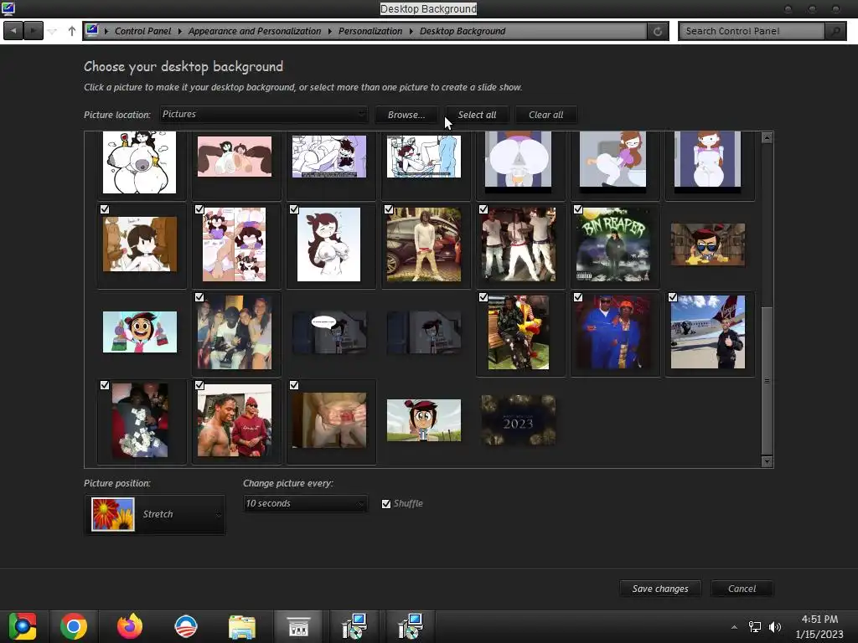Viewport: 858px width, 643px height.
Task: Expand breadcrumb arrow before Control Panel
Action: 106,31
